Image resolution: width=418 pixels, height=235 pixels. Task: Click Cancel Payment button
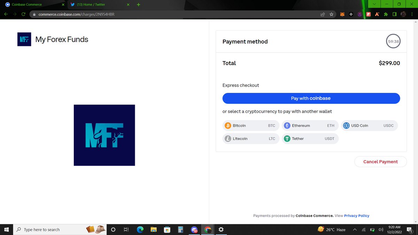coord(380,162)
